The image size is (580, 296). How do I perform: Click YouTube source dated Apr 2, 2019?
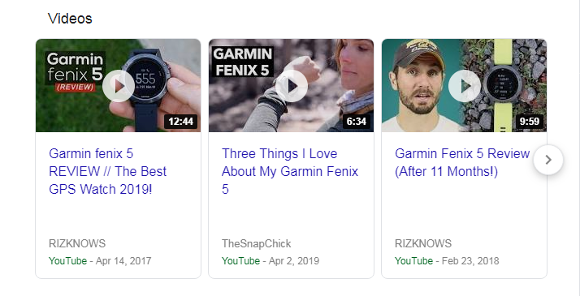coord(240,261)
